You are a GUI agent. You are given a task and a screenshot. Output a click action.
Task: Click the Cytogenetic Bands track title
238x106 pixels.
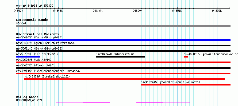[x=32, y=20]
